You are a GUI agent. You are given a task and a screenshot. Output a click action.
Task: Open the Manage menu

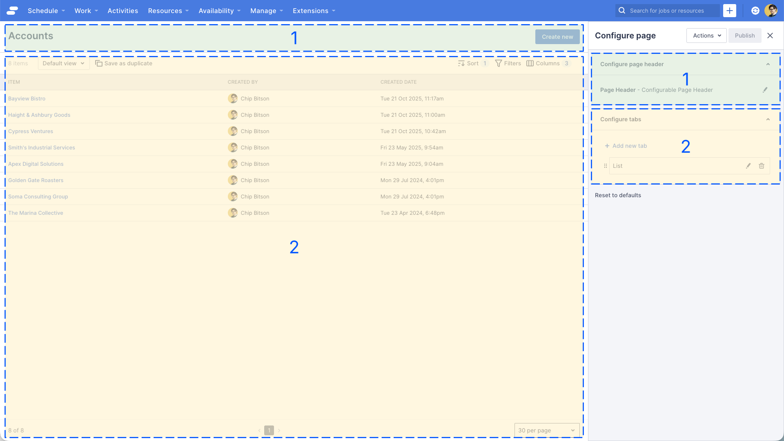coord(263,11)
